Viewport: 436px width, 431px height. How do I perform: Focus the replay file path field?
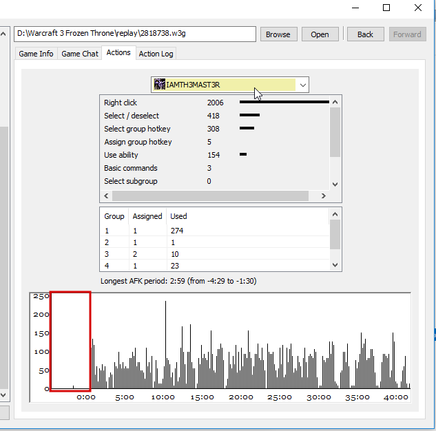coord(135,34)
